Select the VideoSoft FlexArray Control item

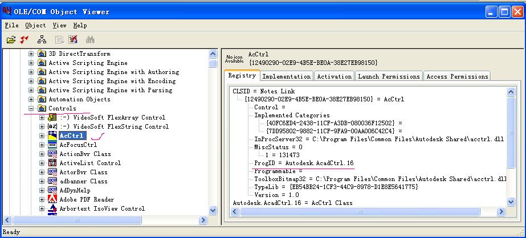point(112,117)
